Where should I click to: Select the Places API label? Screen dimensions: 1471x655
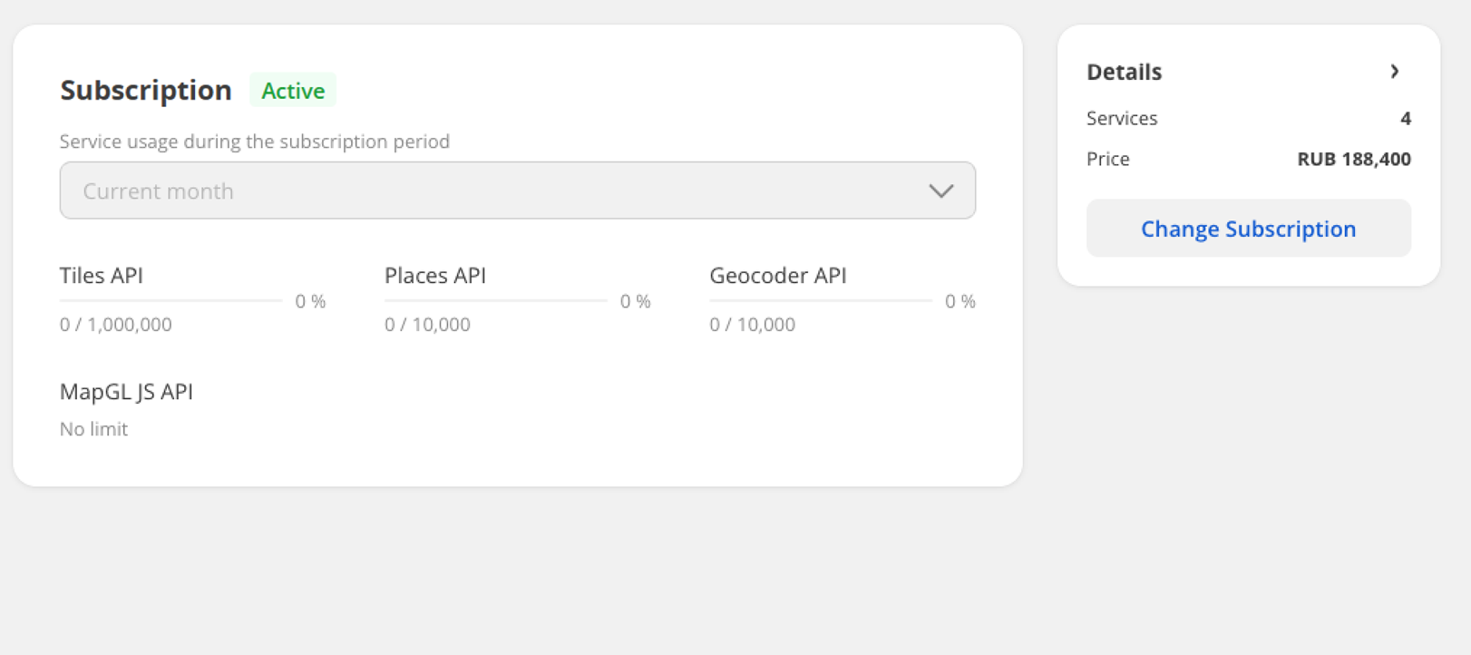pos(435,276)
